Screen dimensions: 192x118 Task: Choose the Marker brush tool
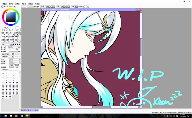3,37
